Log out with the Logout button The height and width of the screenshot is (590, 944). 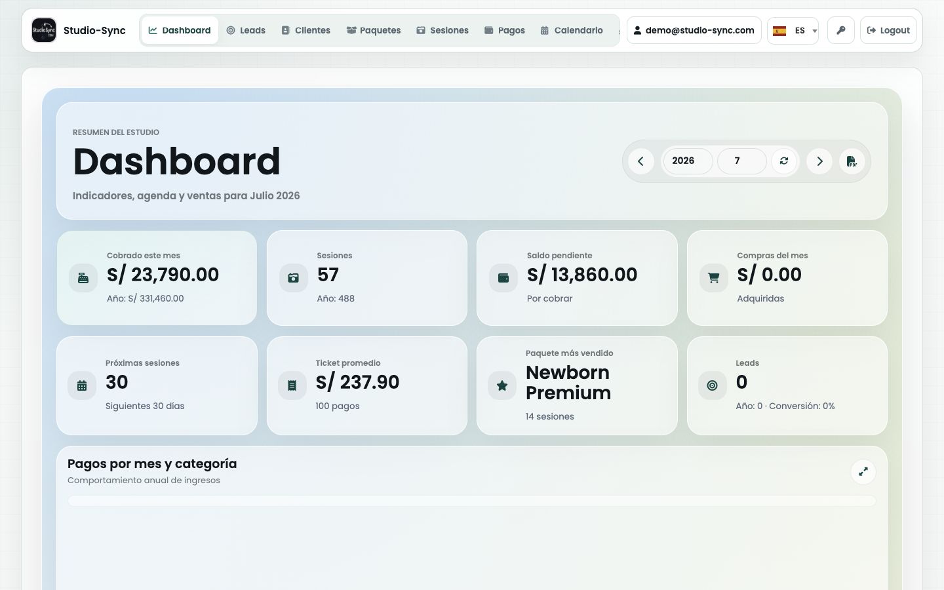pos(888,30)
